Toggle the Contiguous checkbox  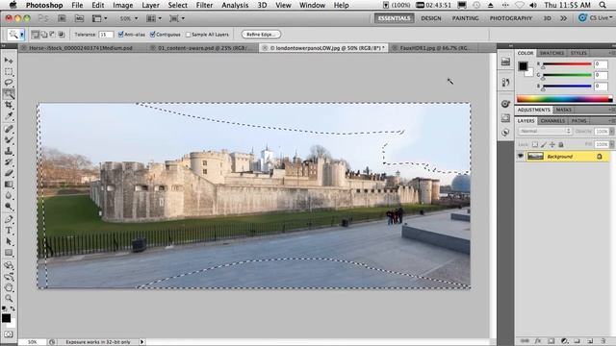pyautogui.click(x=152, y=35)
